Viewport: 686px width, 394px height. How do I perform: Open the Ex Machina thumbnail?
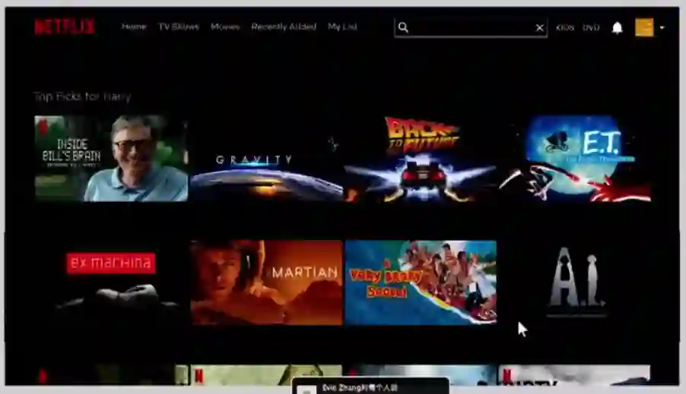pyautogui.click(x=111, y=282)
